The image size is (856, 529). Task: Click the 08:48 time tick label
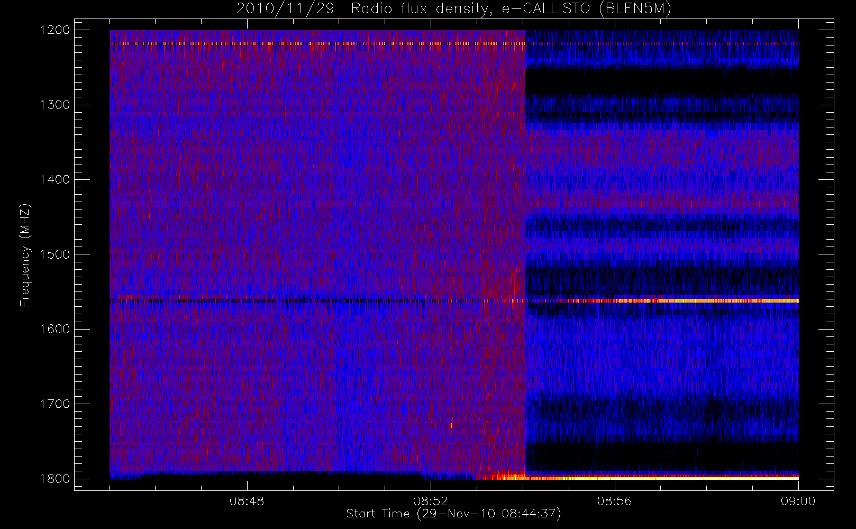(x=247, y=501)
